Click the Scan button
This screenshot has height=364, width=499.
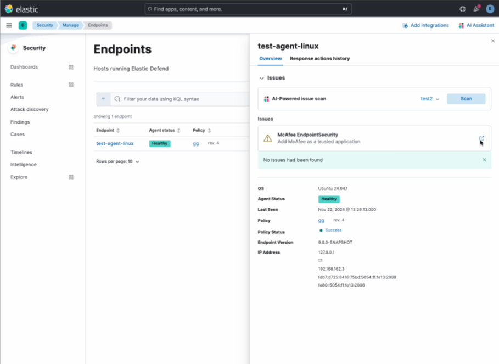coord(466,99)
